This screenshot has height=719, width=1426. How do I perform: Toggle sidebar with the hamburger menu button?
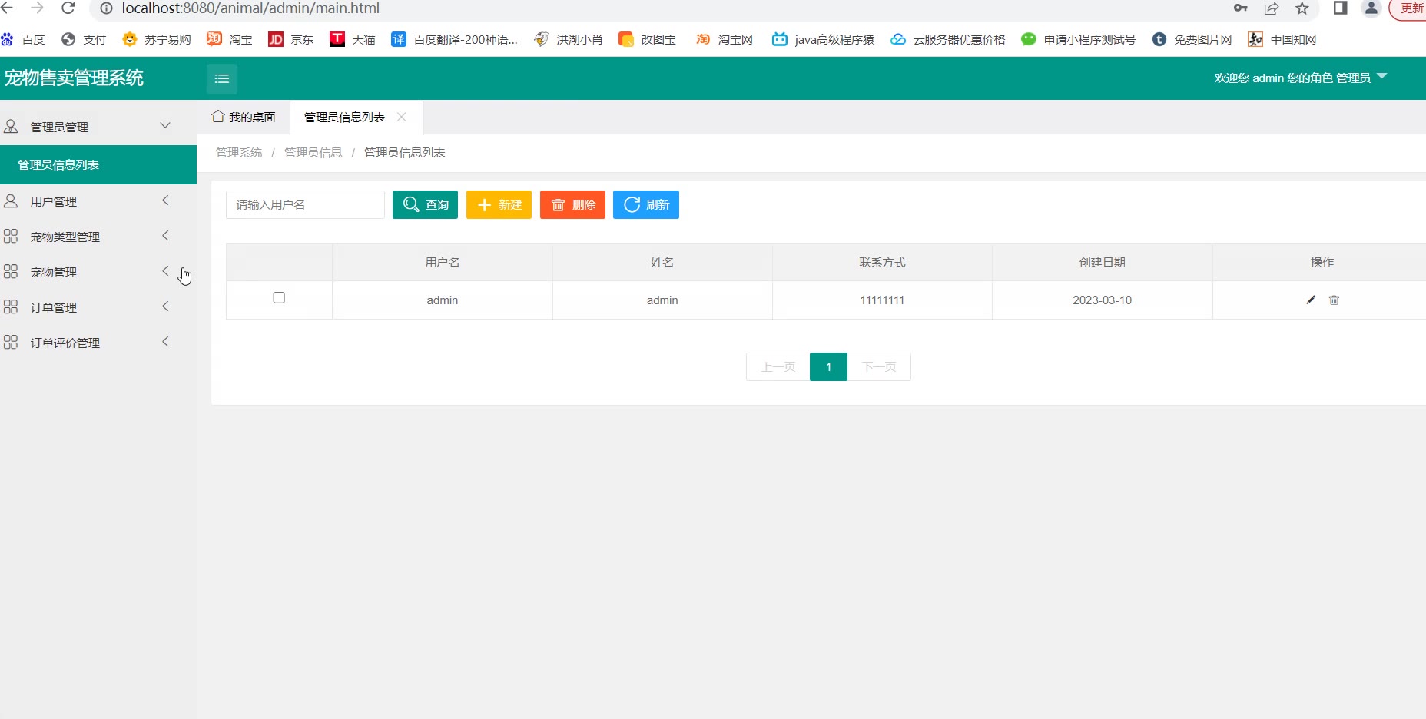(x=222, y=78)
